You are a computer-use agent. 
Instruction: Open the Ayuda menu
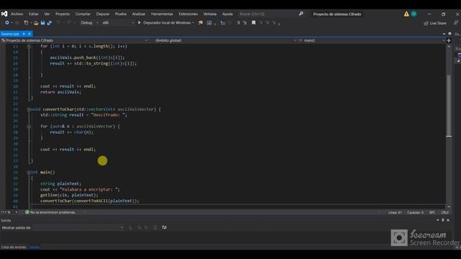228,14
